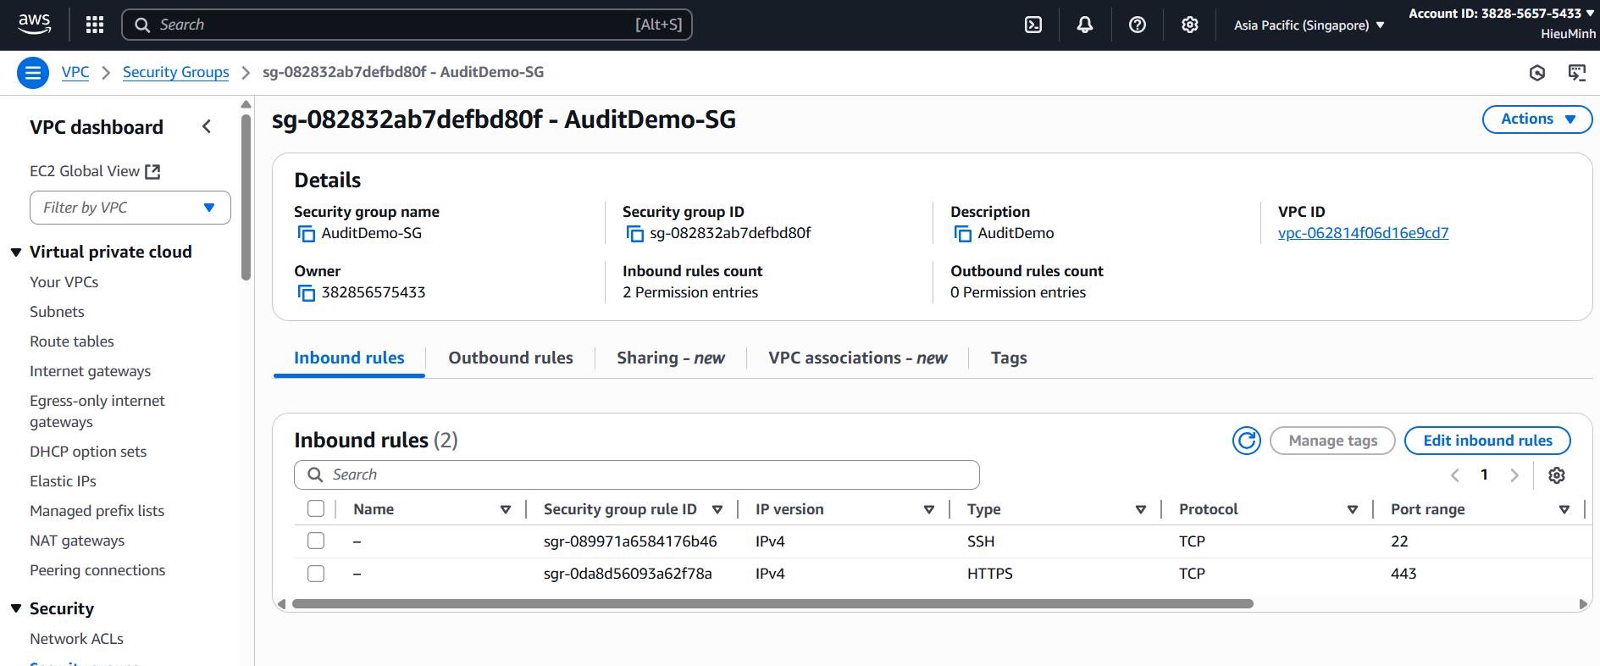This screenshot has height=666, width=1600.
Task: Open NAT gateways in sidebar
Action: coord(77,541)
